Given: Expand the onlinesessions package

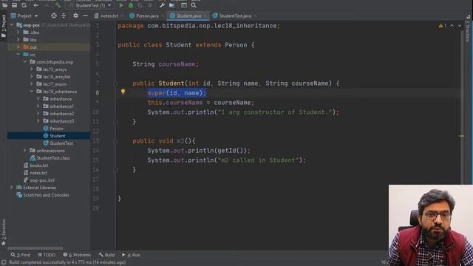Looking at the screenshot, I should 25,151.
